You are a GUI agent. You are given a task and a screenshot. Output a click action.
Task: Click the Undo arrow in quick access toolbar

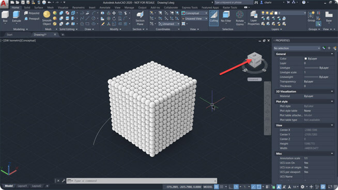[x=50, y=3]
